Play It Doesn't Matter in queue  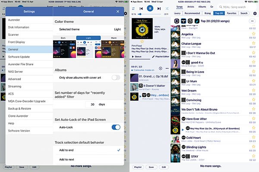click(150, 87)
